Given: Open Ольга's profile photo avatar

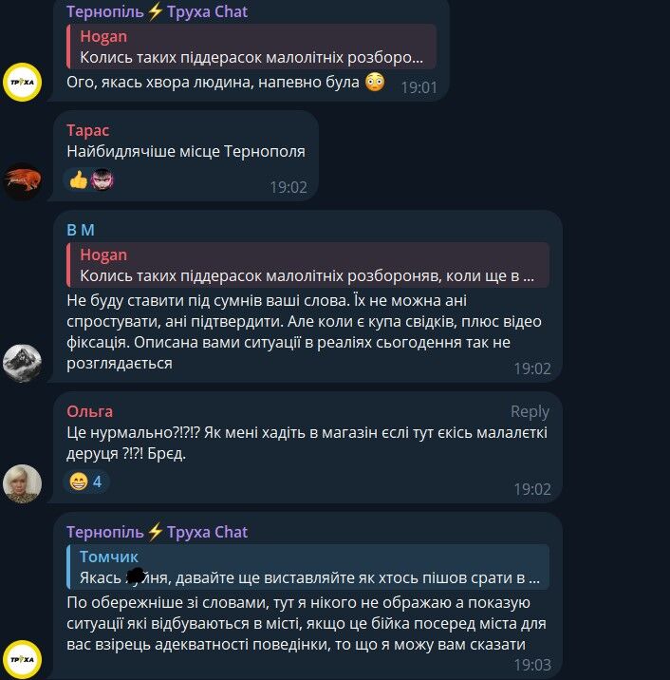Looking at the screenshot, I should pyautogui.click(x=22, y=483).
